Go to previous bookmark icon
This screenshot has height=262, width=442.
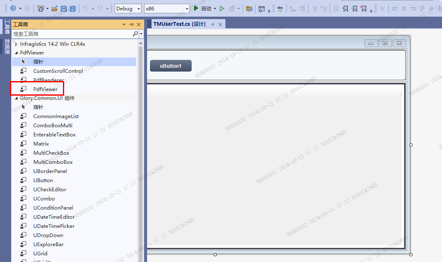click(x=345, y=9)
